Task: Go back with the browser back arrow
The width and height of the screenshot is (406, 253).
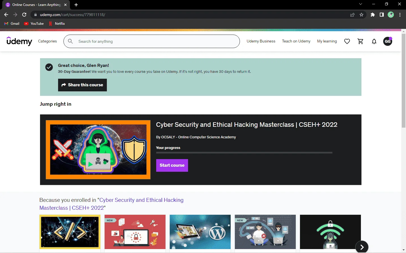Action: point(6,15)
